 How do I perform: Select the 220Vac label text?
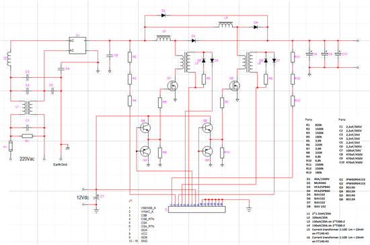tap(27, 159)
